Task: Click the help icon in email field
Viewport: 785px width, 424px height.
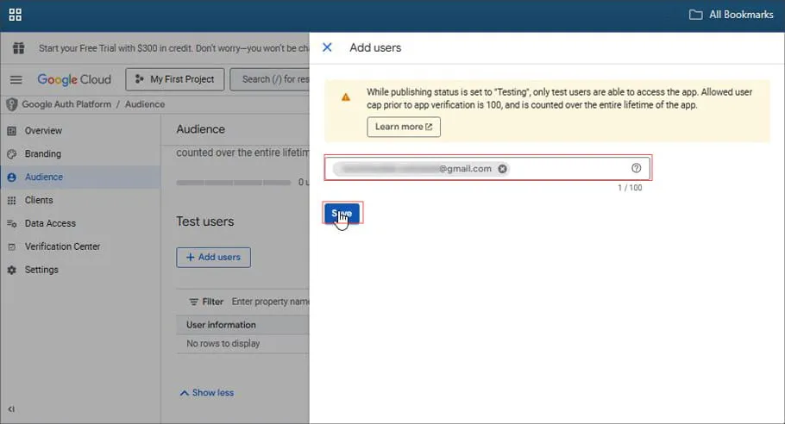Action: tap(637, 169)
